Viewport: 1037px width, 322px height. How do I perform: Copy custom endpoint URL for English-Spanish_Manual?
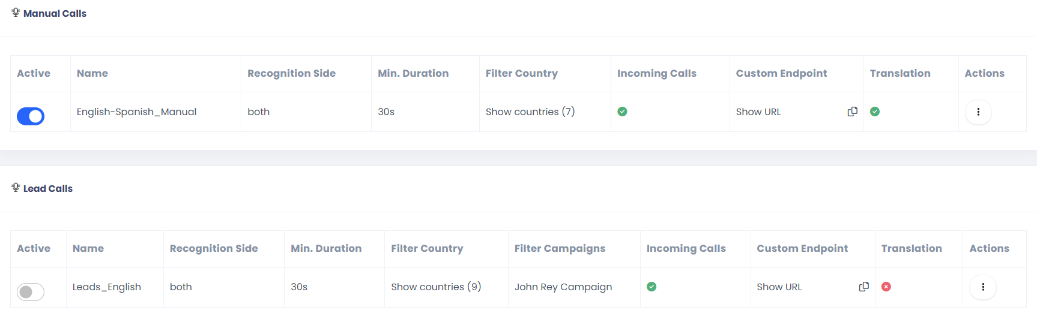(x=852, y=112)
